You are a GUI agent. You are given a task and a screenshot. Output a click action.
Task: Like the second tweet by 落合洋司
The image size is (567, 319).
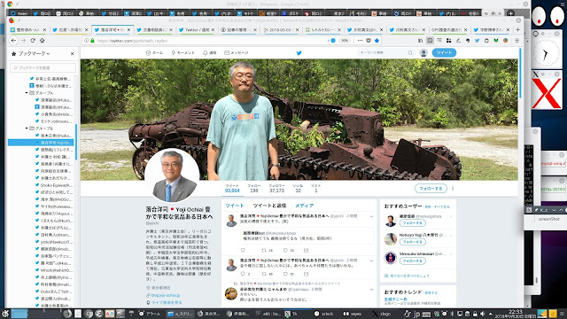[x=285, y=274]
